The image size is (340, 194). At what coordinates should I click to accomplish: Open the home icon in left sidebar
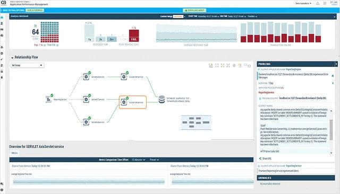point(2,17)
